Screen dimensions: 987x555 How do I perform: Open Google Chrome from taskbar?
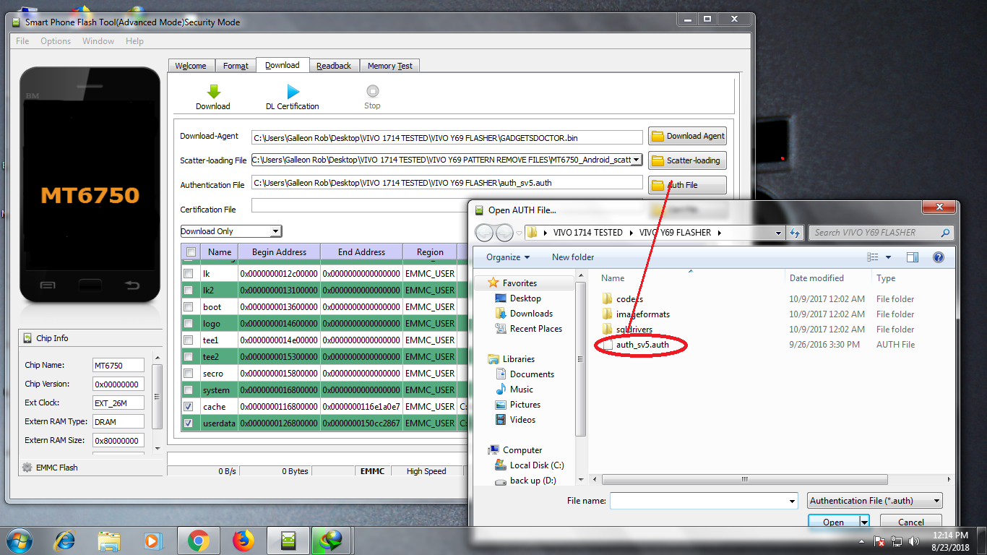pos(198,541)
